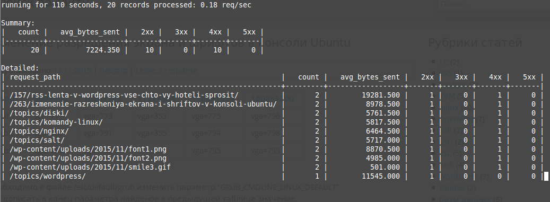The height and width of the screenshot is (202, 550).
Task: Select the avg bytes value '5717.000'
Action: [x=383, y=140]
